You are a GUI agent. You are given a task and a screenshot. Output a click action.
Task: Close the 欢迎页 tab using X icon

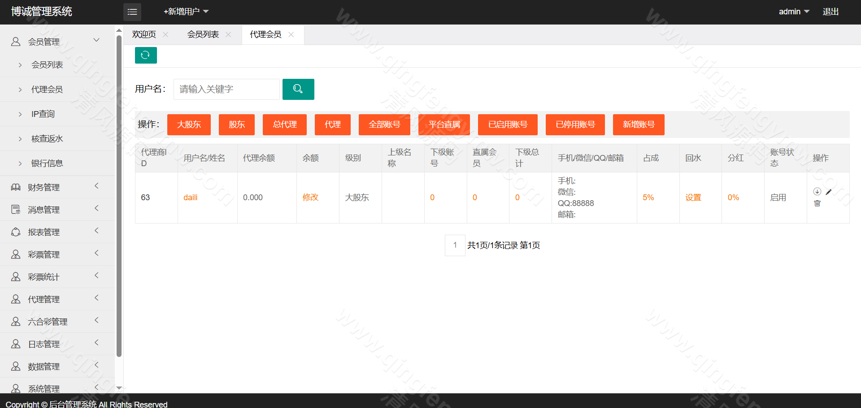coord(165,34)
